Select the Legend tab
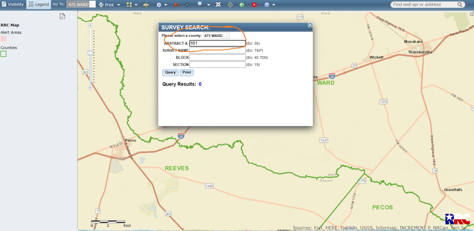Viewport: 474px width, 231px height. [39, 4]
